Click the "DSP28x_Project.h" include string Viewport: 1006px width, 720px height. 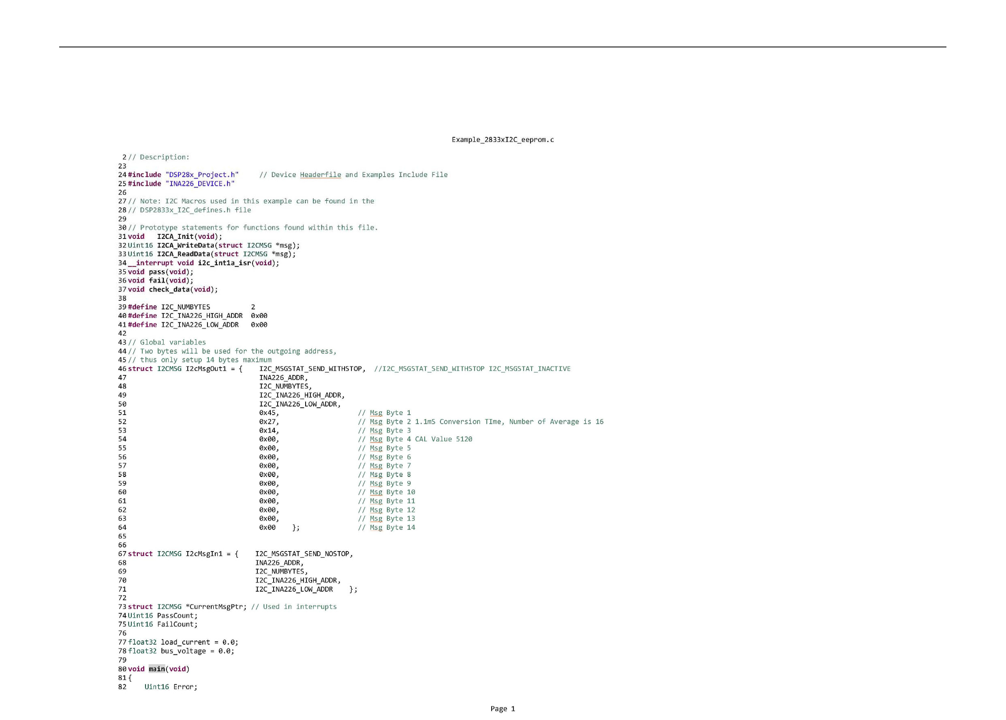(x=202, y=175)
